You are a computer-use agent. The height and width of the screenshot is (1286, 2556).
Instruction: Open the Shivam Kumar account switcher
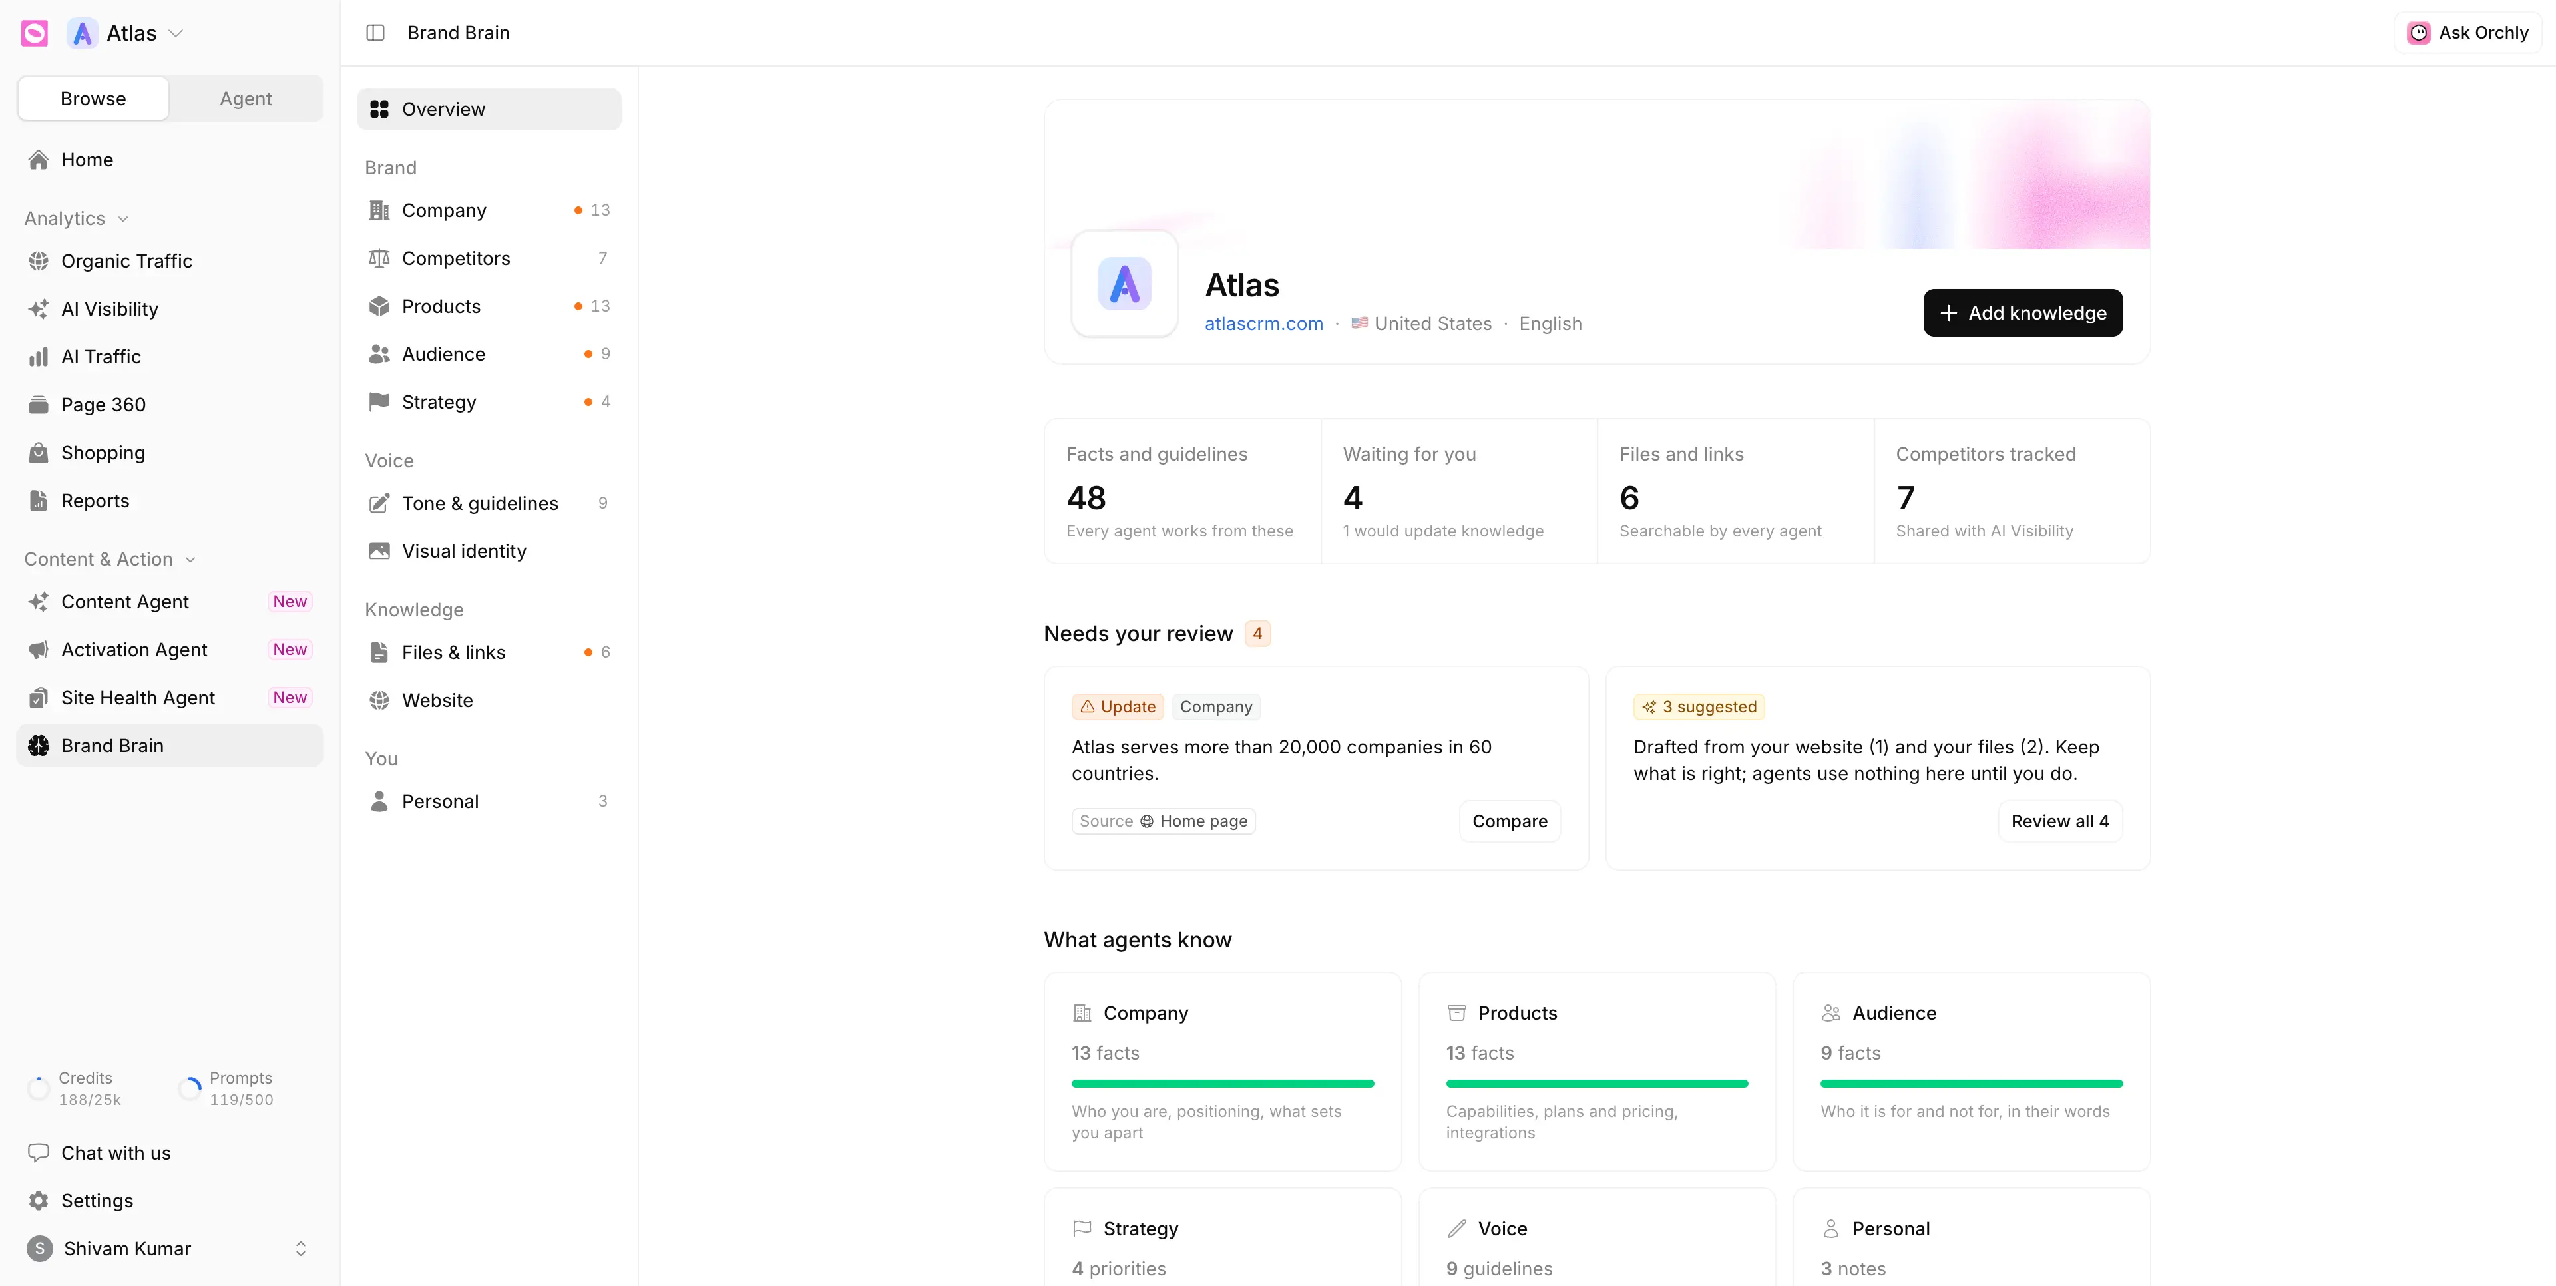click(170, 1248)
